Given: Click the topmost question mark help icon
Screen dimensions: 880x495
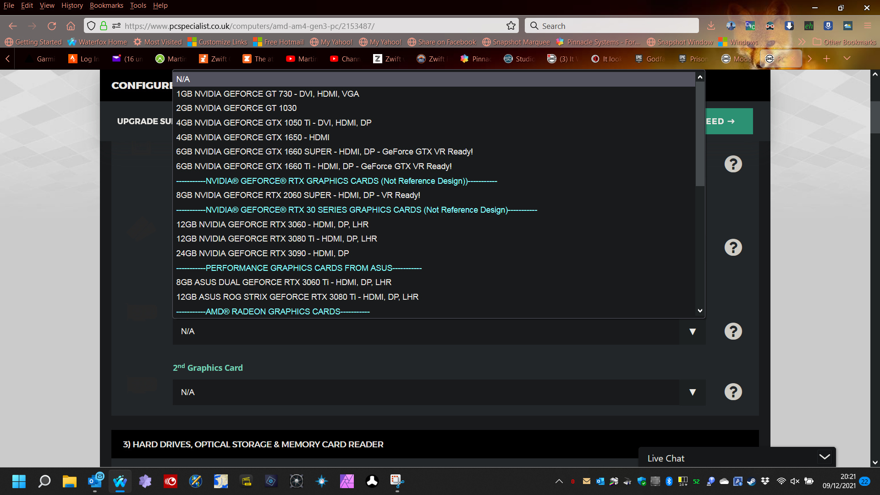Looking at the screenshot, I should point(733,164).
